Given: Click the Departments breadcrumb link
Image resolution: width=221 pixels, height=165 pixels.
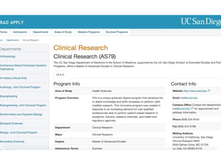Looking at the screenshot, I should pyautogui.click(x=12, y=40).
